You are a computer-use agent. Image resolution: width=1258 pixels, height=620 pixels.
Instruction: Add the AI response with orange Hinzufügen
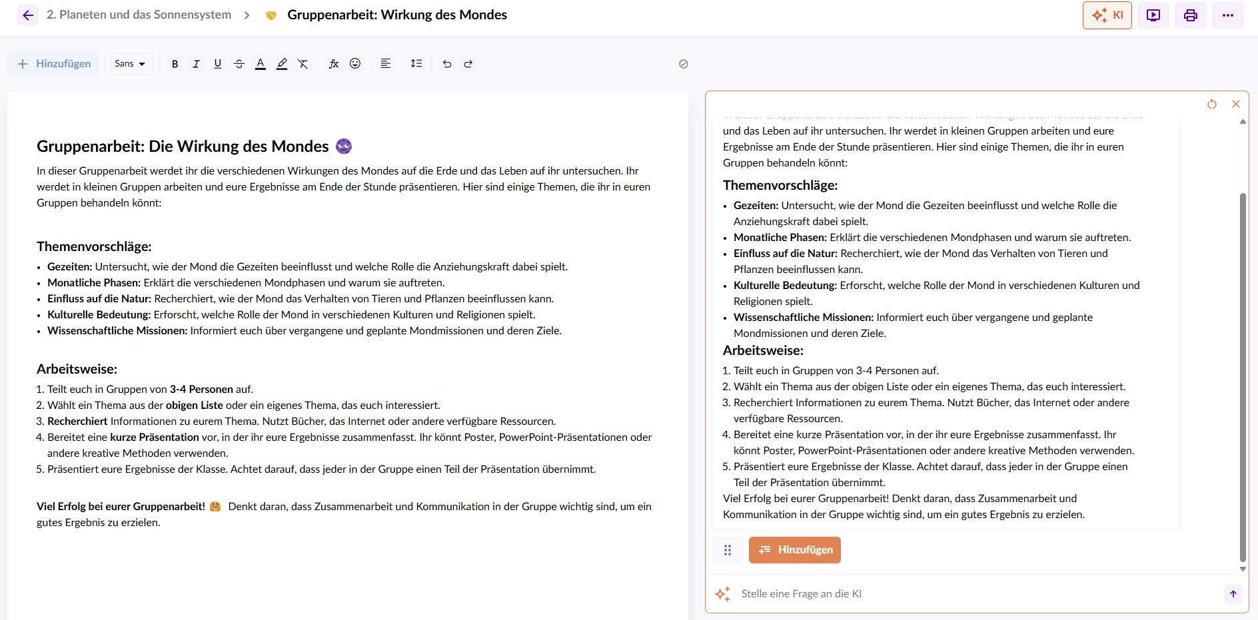click(794, 550)
